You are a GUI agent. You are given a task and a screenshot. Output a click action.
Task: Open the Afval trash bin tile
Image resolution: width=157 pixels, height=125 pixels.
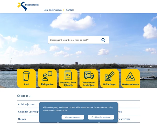coord(26,78)
